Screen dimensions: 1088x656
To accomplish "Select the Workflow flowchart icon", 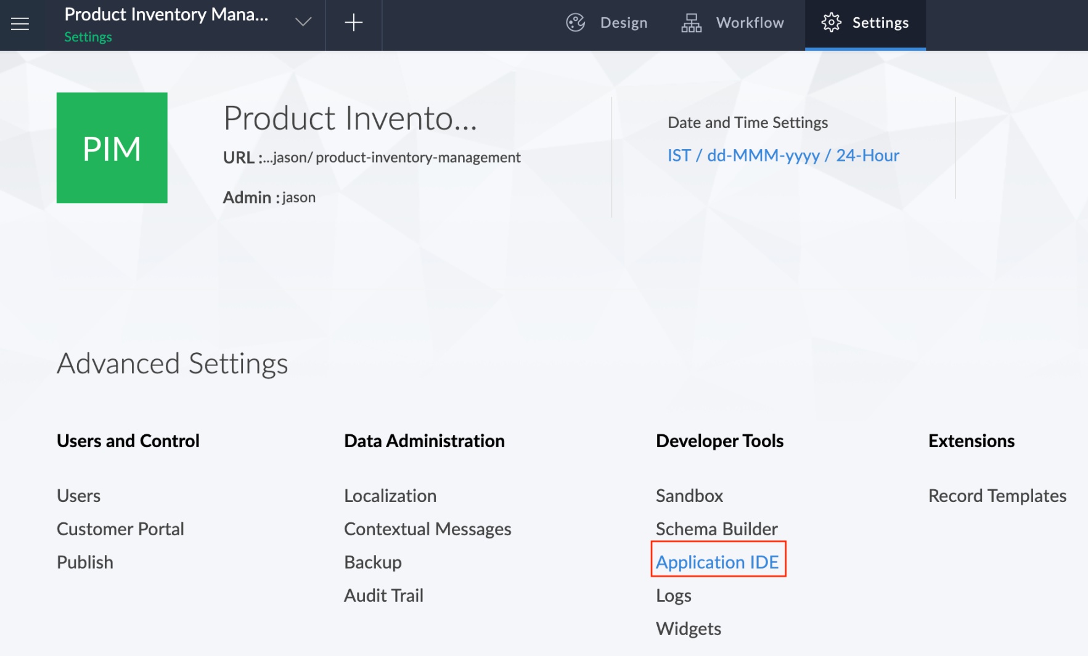I will [x=690, y=22].
